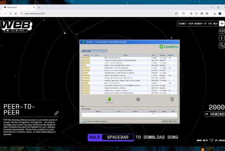Click the trash can icon in LimeWire
This screenshot has width=225, height=151.
point(172,99)
